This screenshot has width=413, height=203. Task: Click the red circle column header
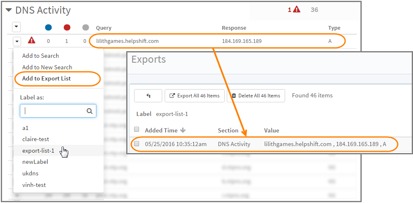pos(67,27)
